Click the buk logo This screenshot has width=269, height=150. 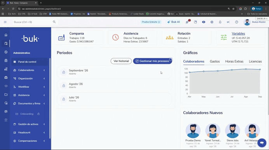click(x=30, y=39)
